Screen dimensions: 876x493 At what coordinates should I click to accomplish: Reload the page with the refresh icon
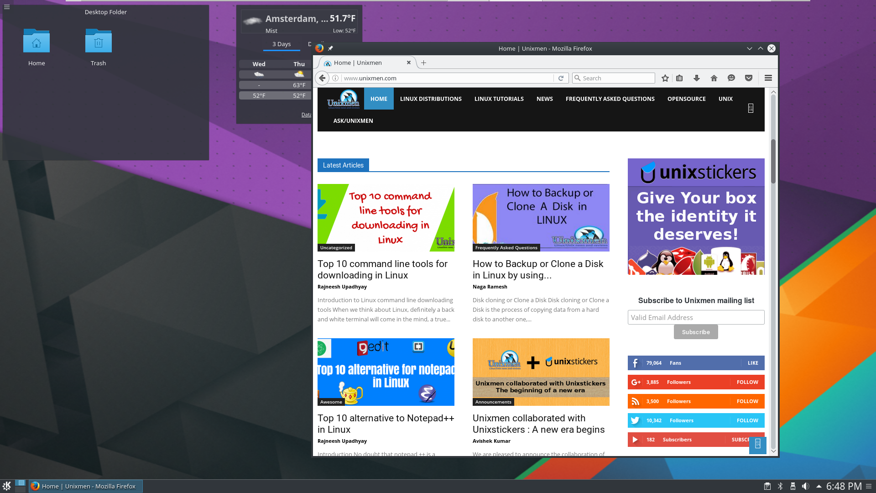[561, 78]
